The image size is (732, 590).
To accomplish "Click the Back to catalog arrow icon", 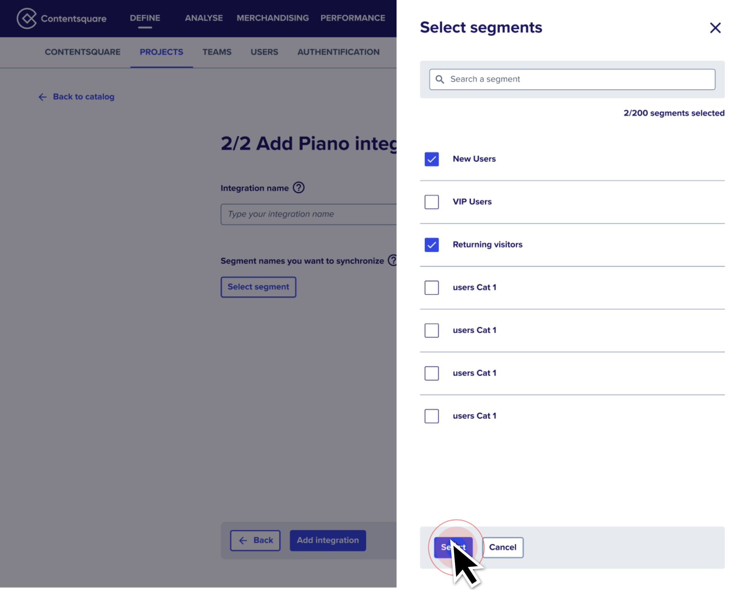I will click(43, 97).
